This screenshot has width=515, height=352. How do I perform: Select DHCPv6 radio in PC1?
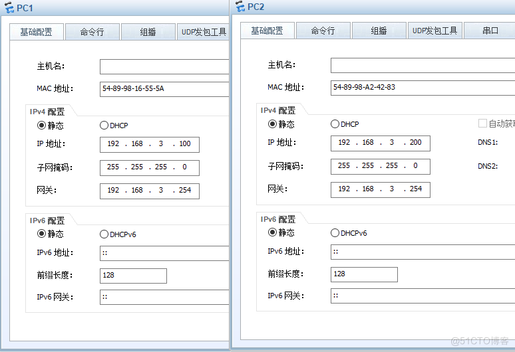(x=104, y=234)
